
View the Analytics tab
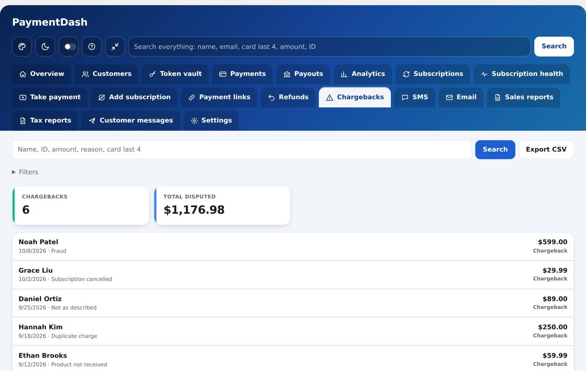click(x=362, y=74)
